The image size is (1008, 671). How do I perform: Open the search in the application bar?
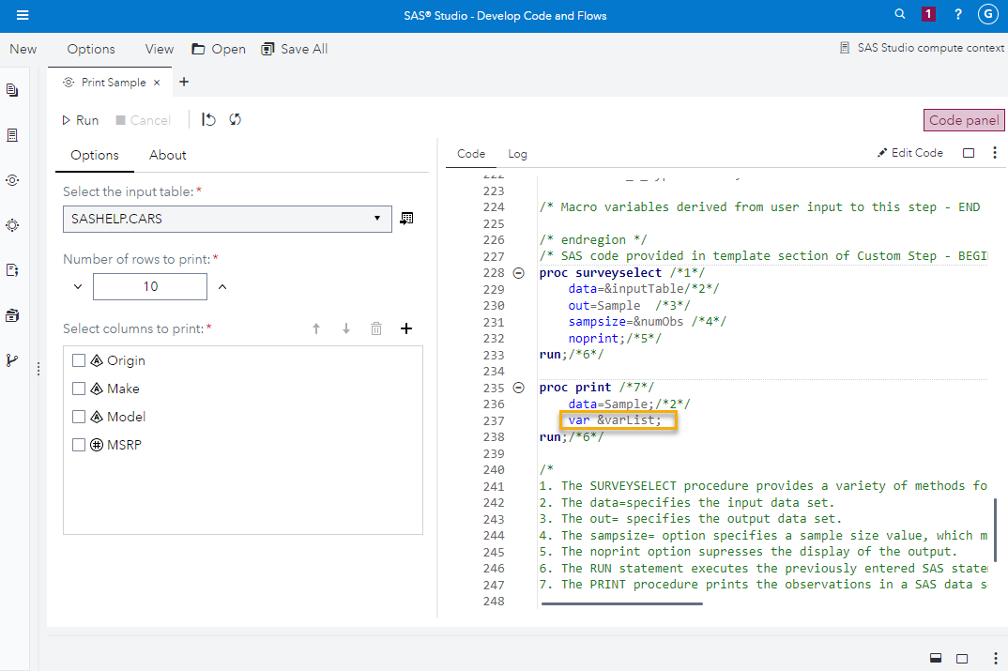click(x=899, y=14)
